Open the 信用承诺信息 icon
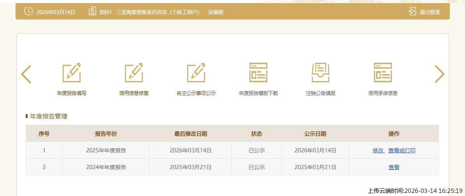Screen dimensions: 465x196 coord(383,72)
